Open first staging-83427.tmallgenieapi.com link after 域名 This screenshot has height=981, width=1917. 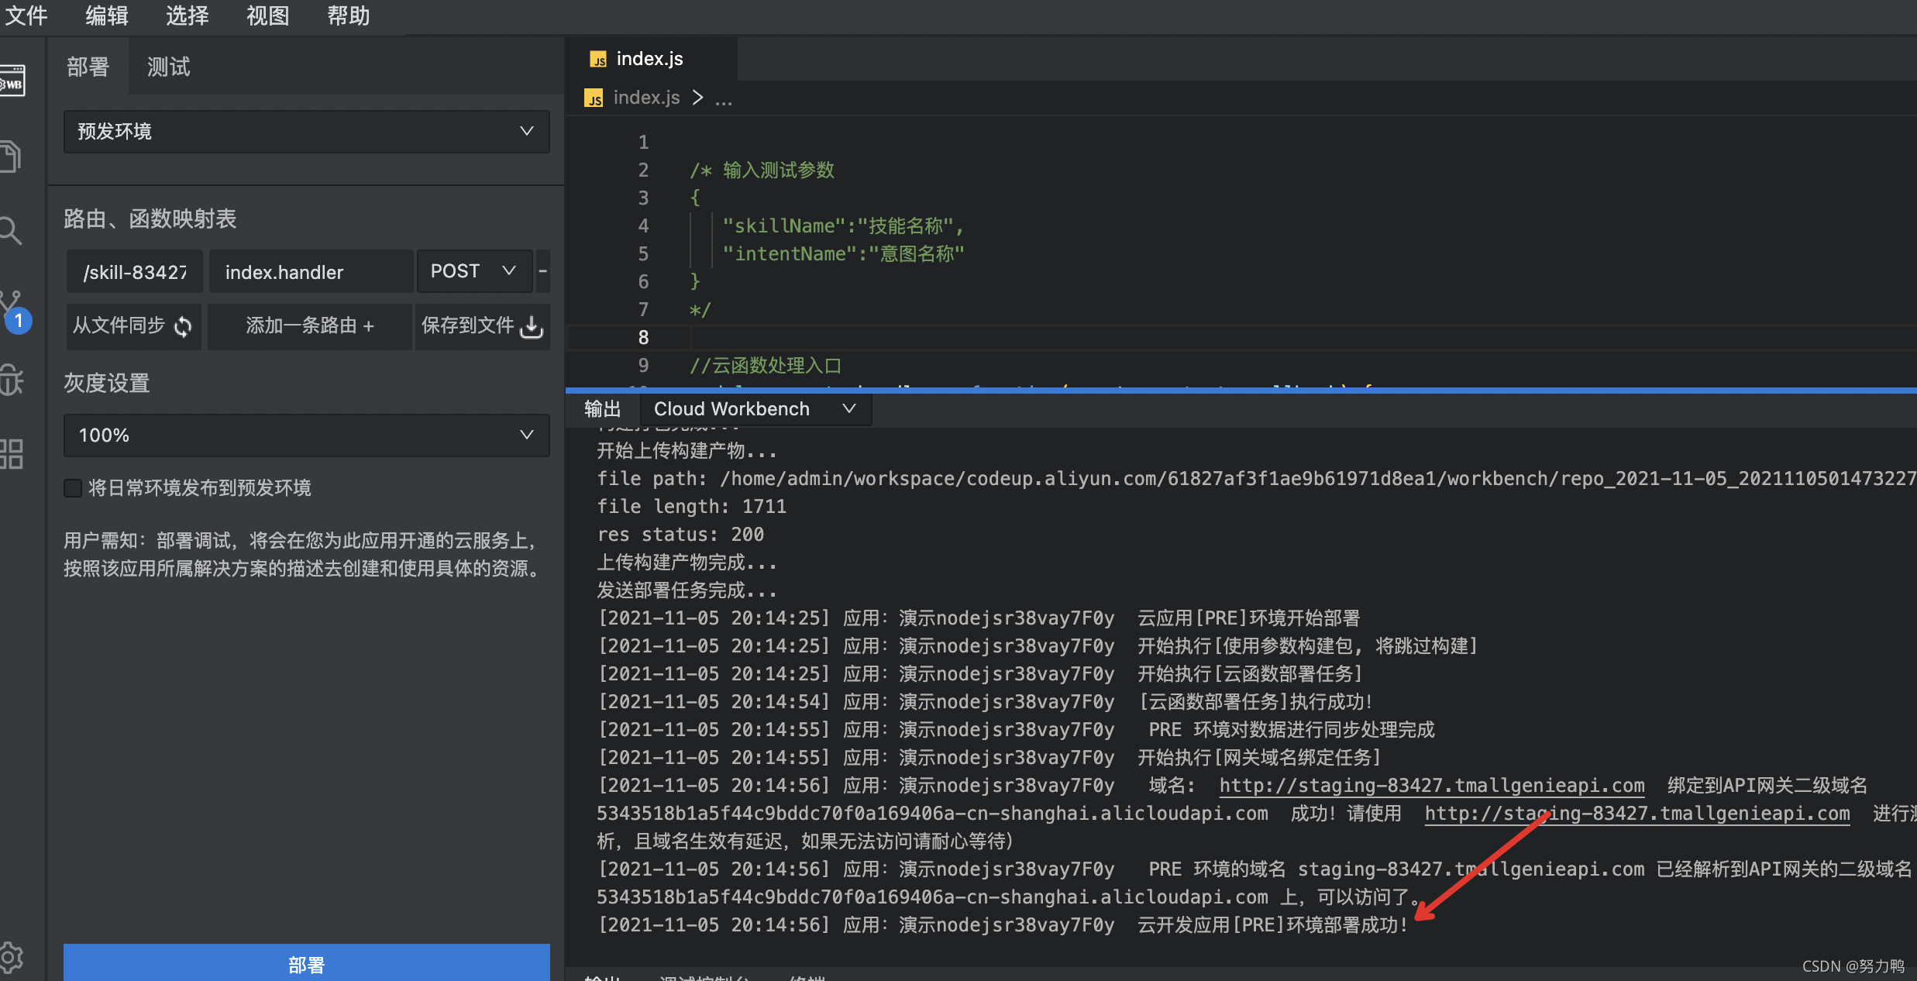(1431, 786)
